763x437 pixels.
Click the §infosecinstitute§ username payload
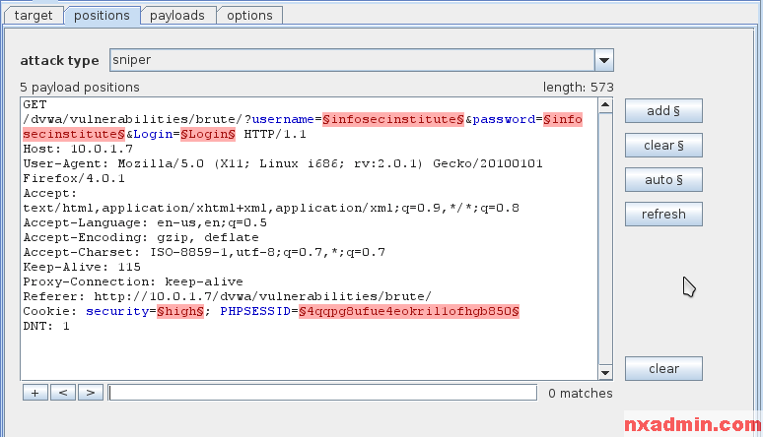click(x=393, y=119)
